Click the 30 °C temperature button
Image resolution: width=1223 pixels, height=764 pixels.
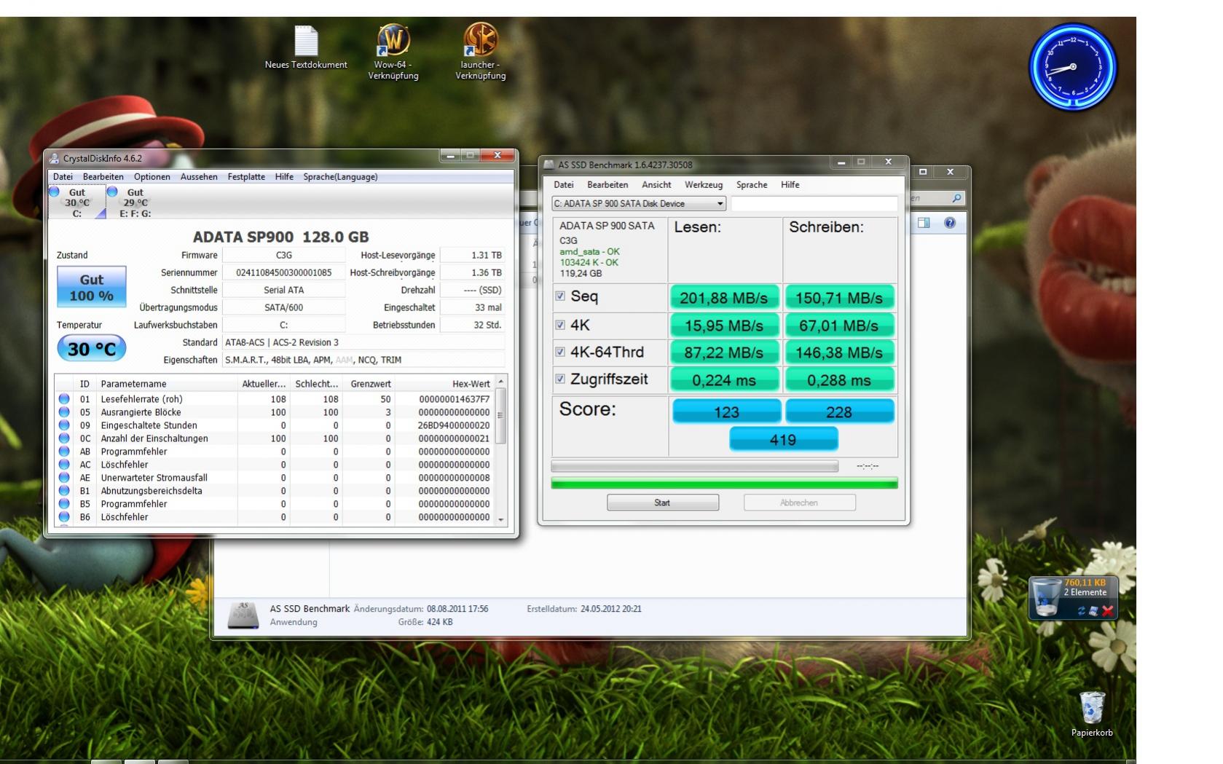click(x=92, y=349)
